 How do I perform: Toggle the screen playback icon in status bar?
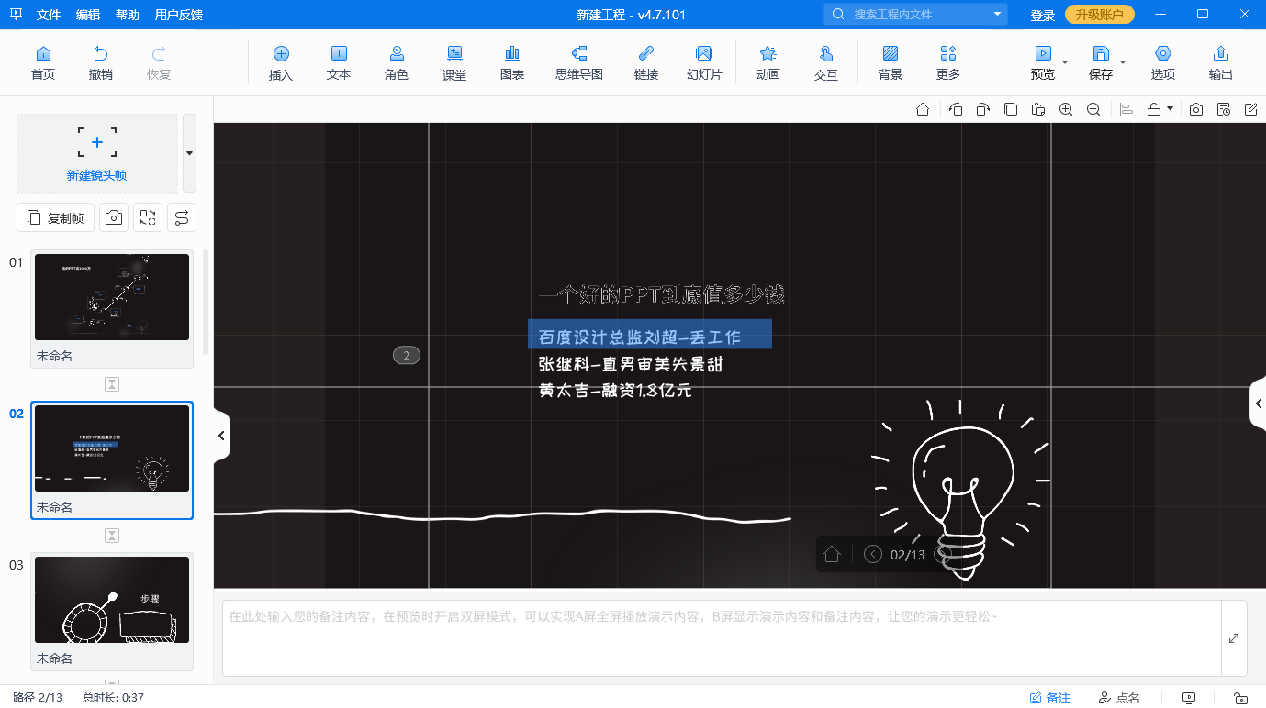click(1190, 698)
